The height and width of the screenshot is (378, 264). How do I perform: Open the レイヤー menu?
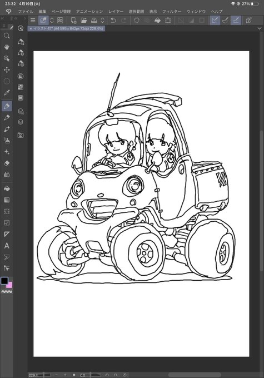[116, 11]
